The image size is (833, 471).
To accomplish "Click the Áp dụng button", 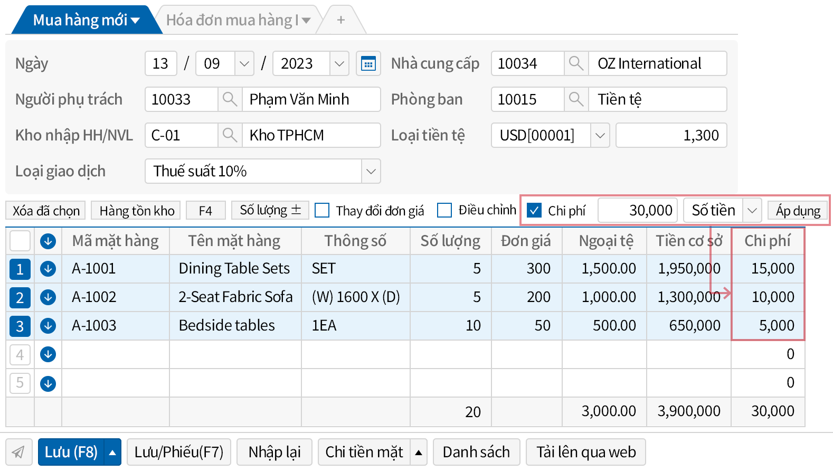I will 798,211.
